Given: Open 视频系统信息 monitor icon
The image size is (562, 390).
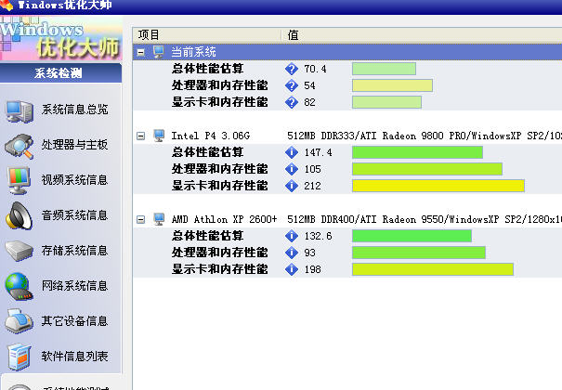Looking at the screenshot, I should point(20,180).
